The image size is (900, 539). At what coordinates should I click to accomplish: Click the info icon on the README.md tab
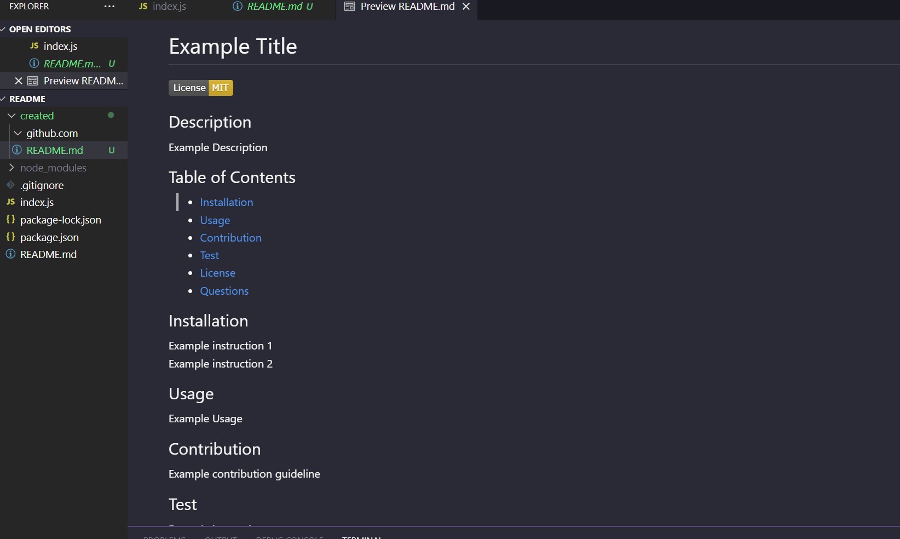tap(237, 7)
